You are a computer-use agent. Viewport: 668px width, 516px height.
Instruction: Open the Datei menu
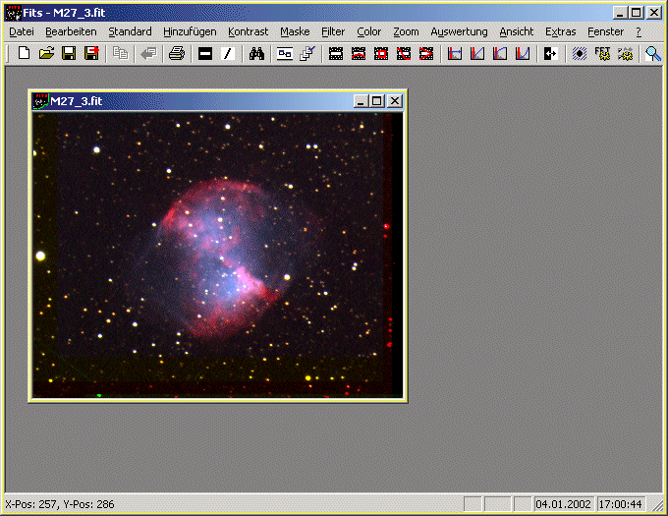click(21, 31)
